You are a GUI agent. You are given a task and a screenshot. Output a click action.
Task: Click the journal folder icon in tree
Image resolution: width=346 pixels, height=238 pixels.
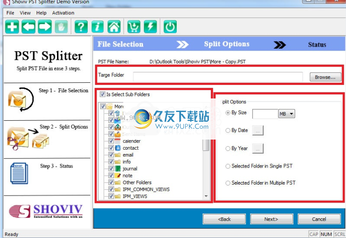click(118, 168)
